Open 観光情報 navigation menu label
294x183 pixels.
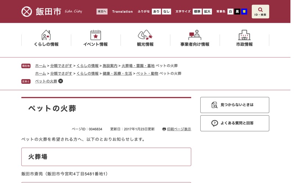point(145,44)
